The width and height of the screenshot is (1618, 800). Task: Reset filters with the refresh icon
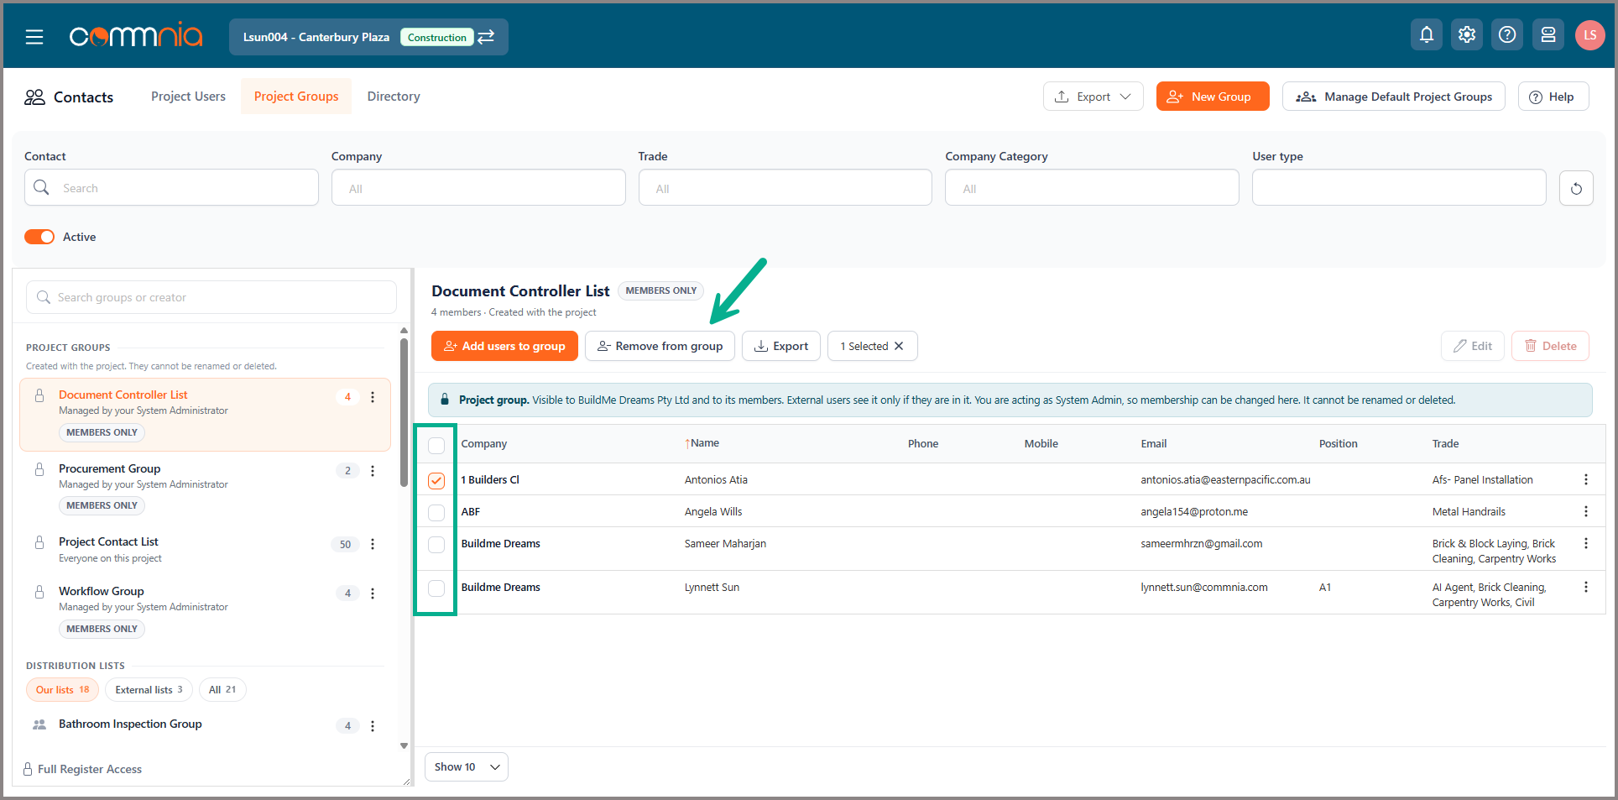(x=1576, y=188)
